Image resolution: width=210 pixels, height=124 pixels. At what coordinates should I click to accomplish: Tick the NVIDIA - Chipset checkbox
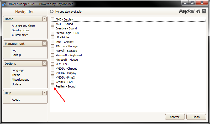tap(53, 69)
